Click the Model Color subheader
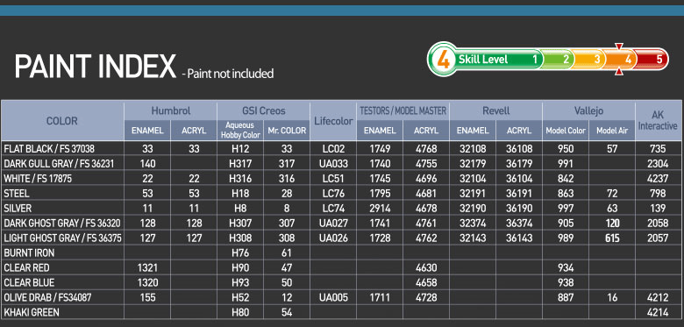Viewport: 684px width, 327px height. (x=566, y=131)
